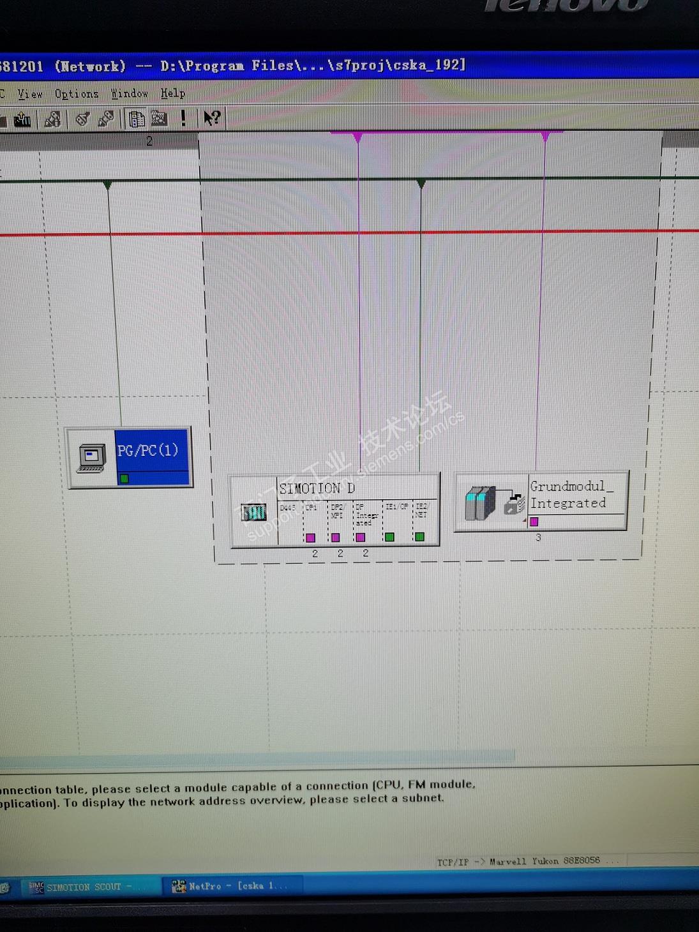Open the Options menu
This screenshot has width=699, height=932.
(x=77, y=94)
